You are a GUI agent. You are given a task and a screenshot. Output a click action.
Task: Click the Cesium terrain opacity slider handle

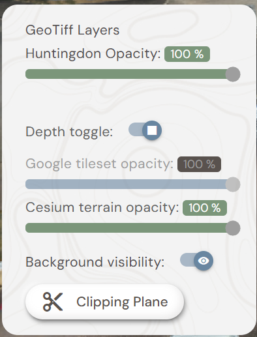233,228
